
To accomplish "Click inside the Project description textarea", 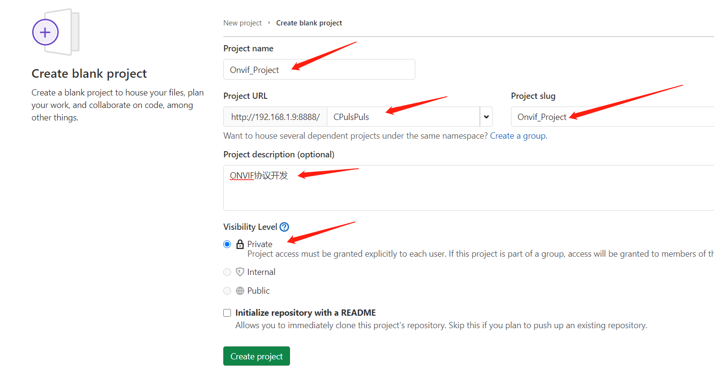I will tap(469, 188).
